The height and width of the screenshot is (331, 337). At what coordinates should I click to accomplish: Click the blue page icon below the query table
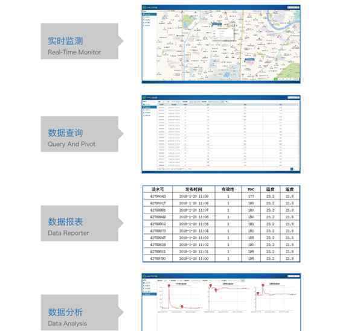tap(292, 169)
